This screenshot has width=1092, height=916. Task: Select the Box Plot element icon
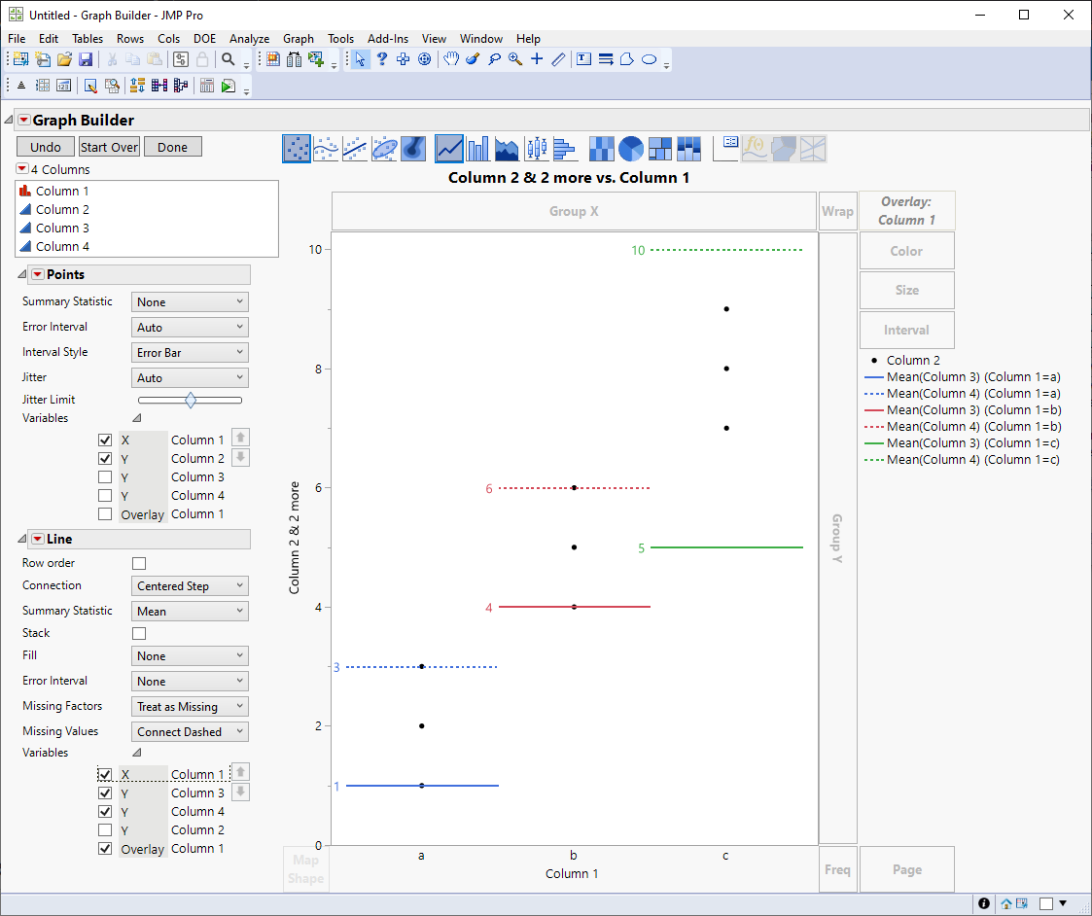pos(536,149)
